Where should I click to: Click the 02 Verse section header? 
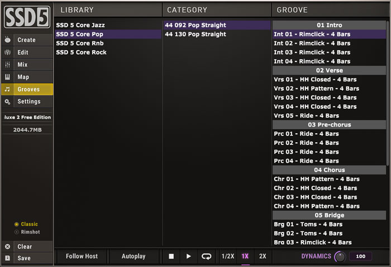click(329, 70)
